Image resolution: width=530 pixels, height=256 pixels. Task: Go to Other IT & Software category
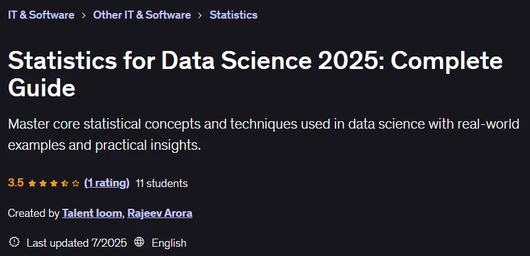[x=142, y=15]
